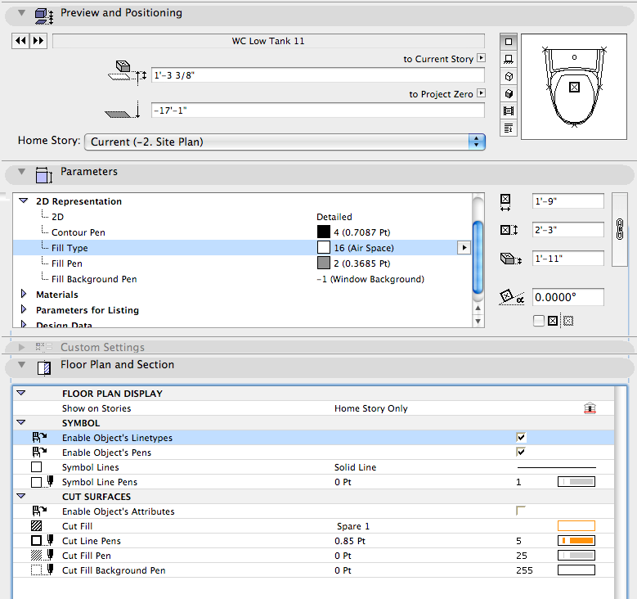637x599 pixels.
Task: Open the to Project Zero arrow menu
Action: 482,93
